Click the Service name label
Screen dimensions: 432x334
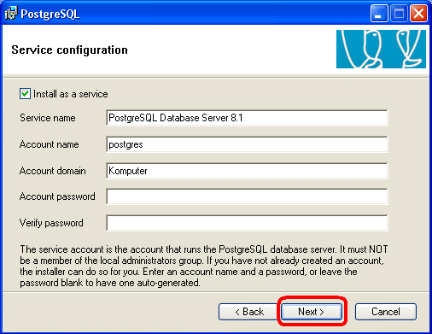(x=48, y=118)
